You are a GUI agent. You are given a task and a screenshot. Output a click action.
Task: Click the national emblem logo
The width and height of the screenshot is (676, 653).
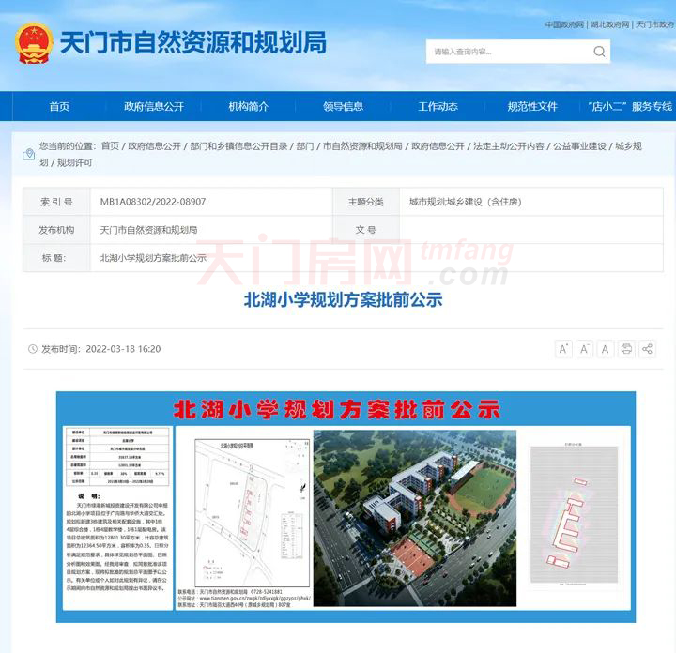33,43
